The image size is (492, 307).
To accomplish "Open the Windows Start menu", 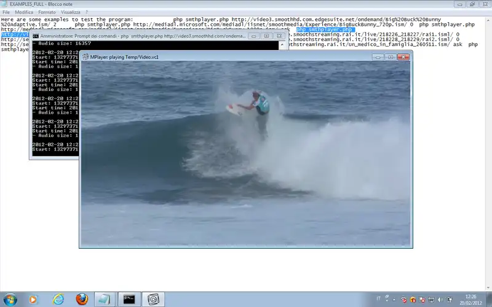I will pyautogui.click(x=10, y=300).
